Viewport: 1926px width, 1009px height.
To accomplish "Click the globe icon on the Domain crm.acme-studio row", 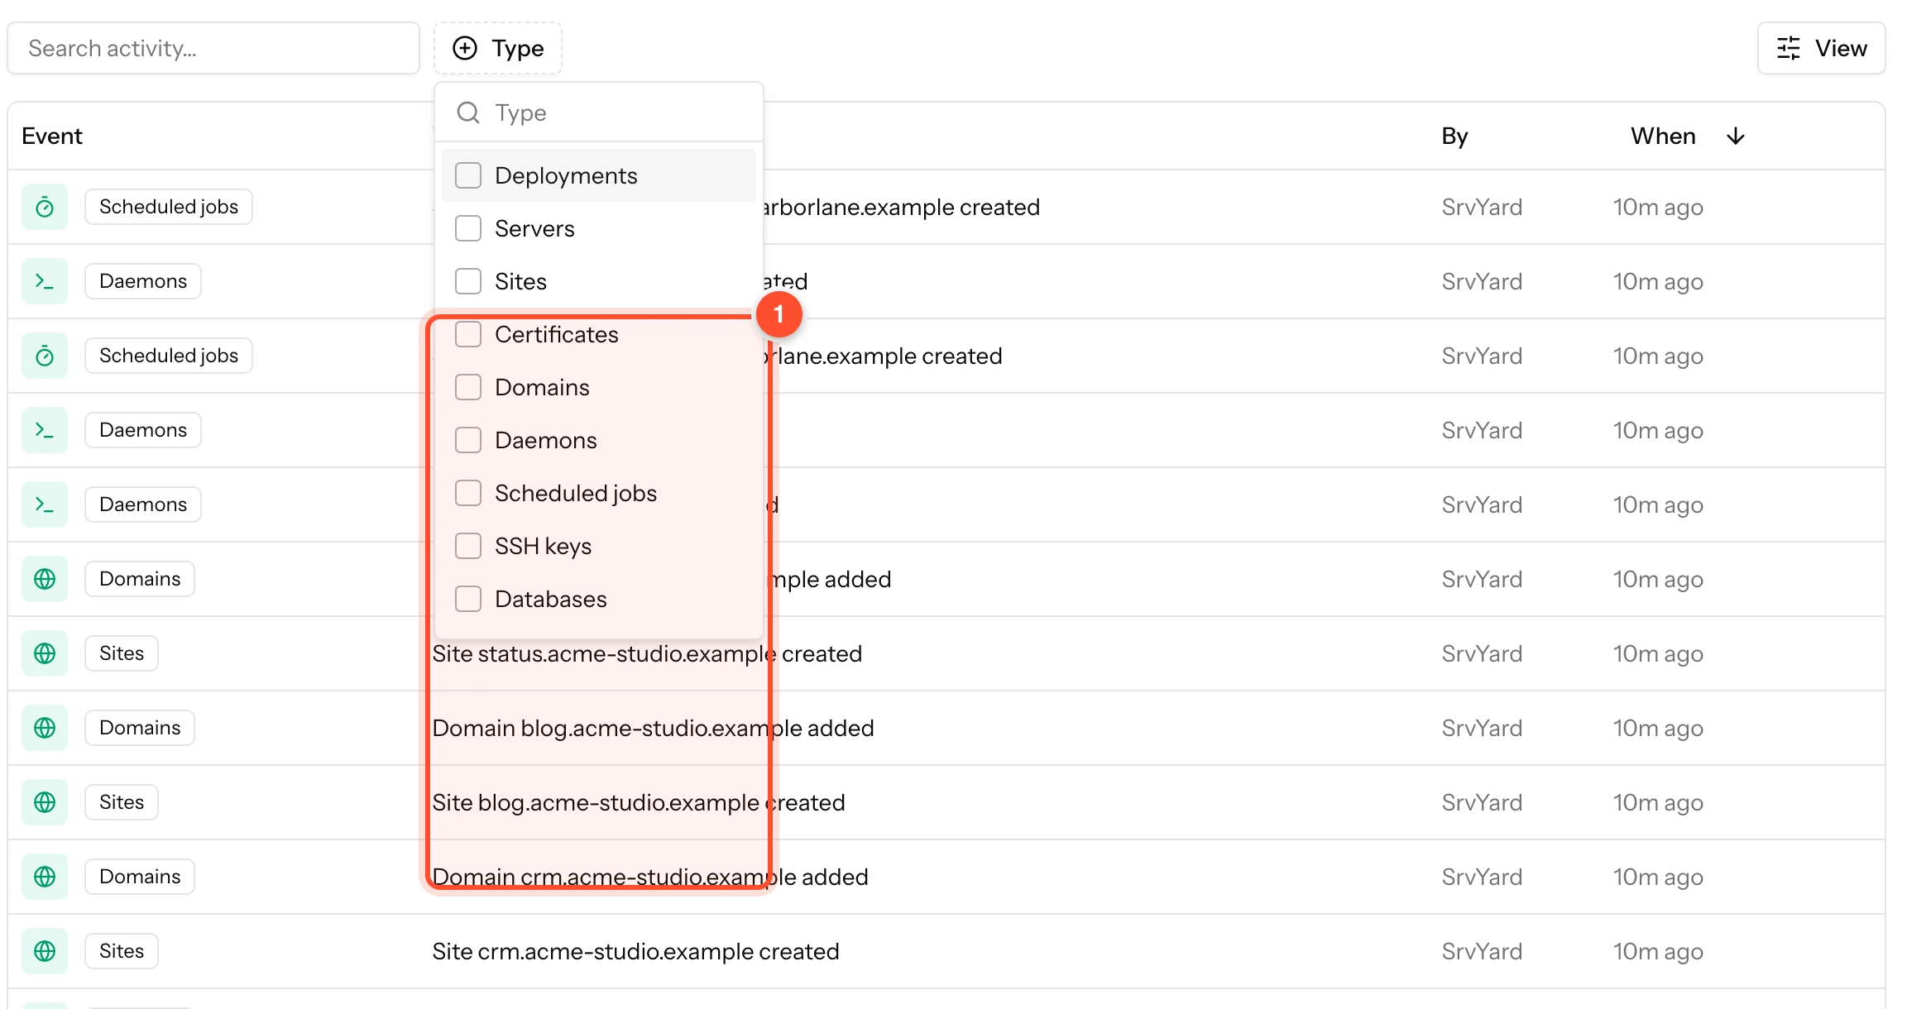I will tap(45, 877).
